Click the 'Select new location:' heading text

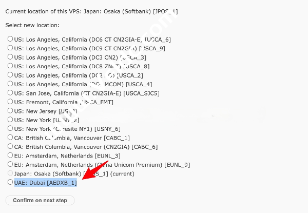pyautogui.click(x=32, y=25)
